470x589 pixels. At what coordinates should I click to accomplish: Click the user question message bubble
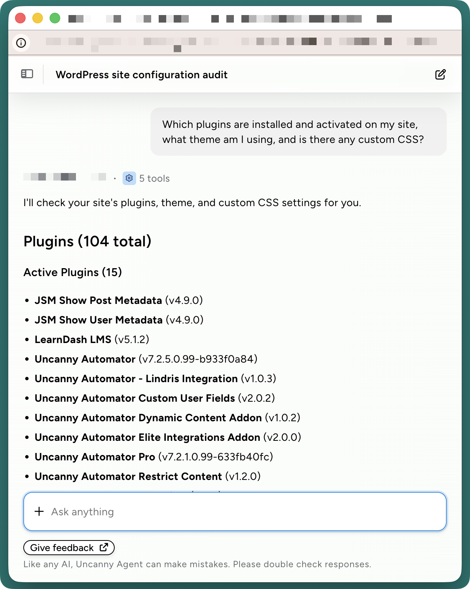tap(299, 132)
